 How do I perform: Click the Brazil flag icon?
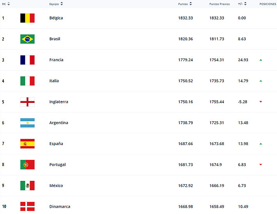tap(27, 39)
